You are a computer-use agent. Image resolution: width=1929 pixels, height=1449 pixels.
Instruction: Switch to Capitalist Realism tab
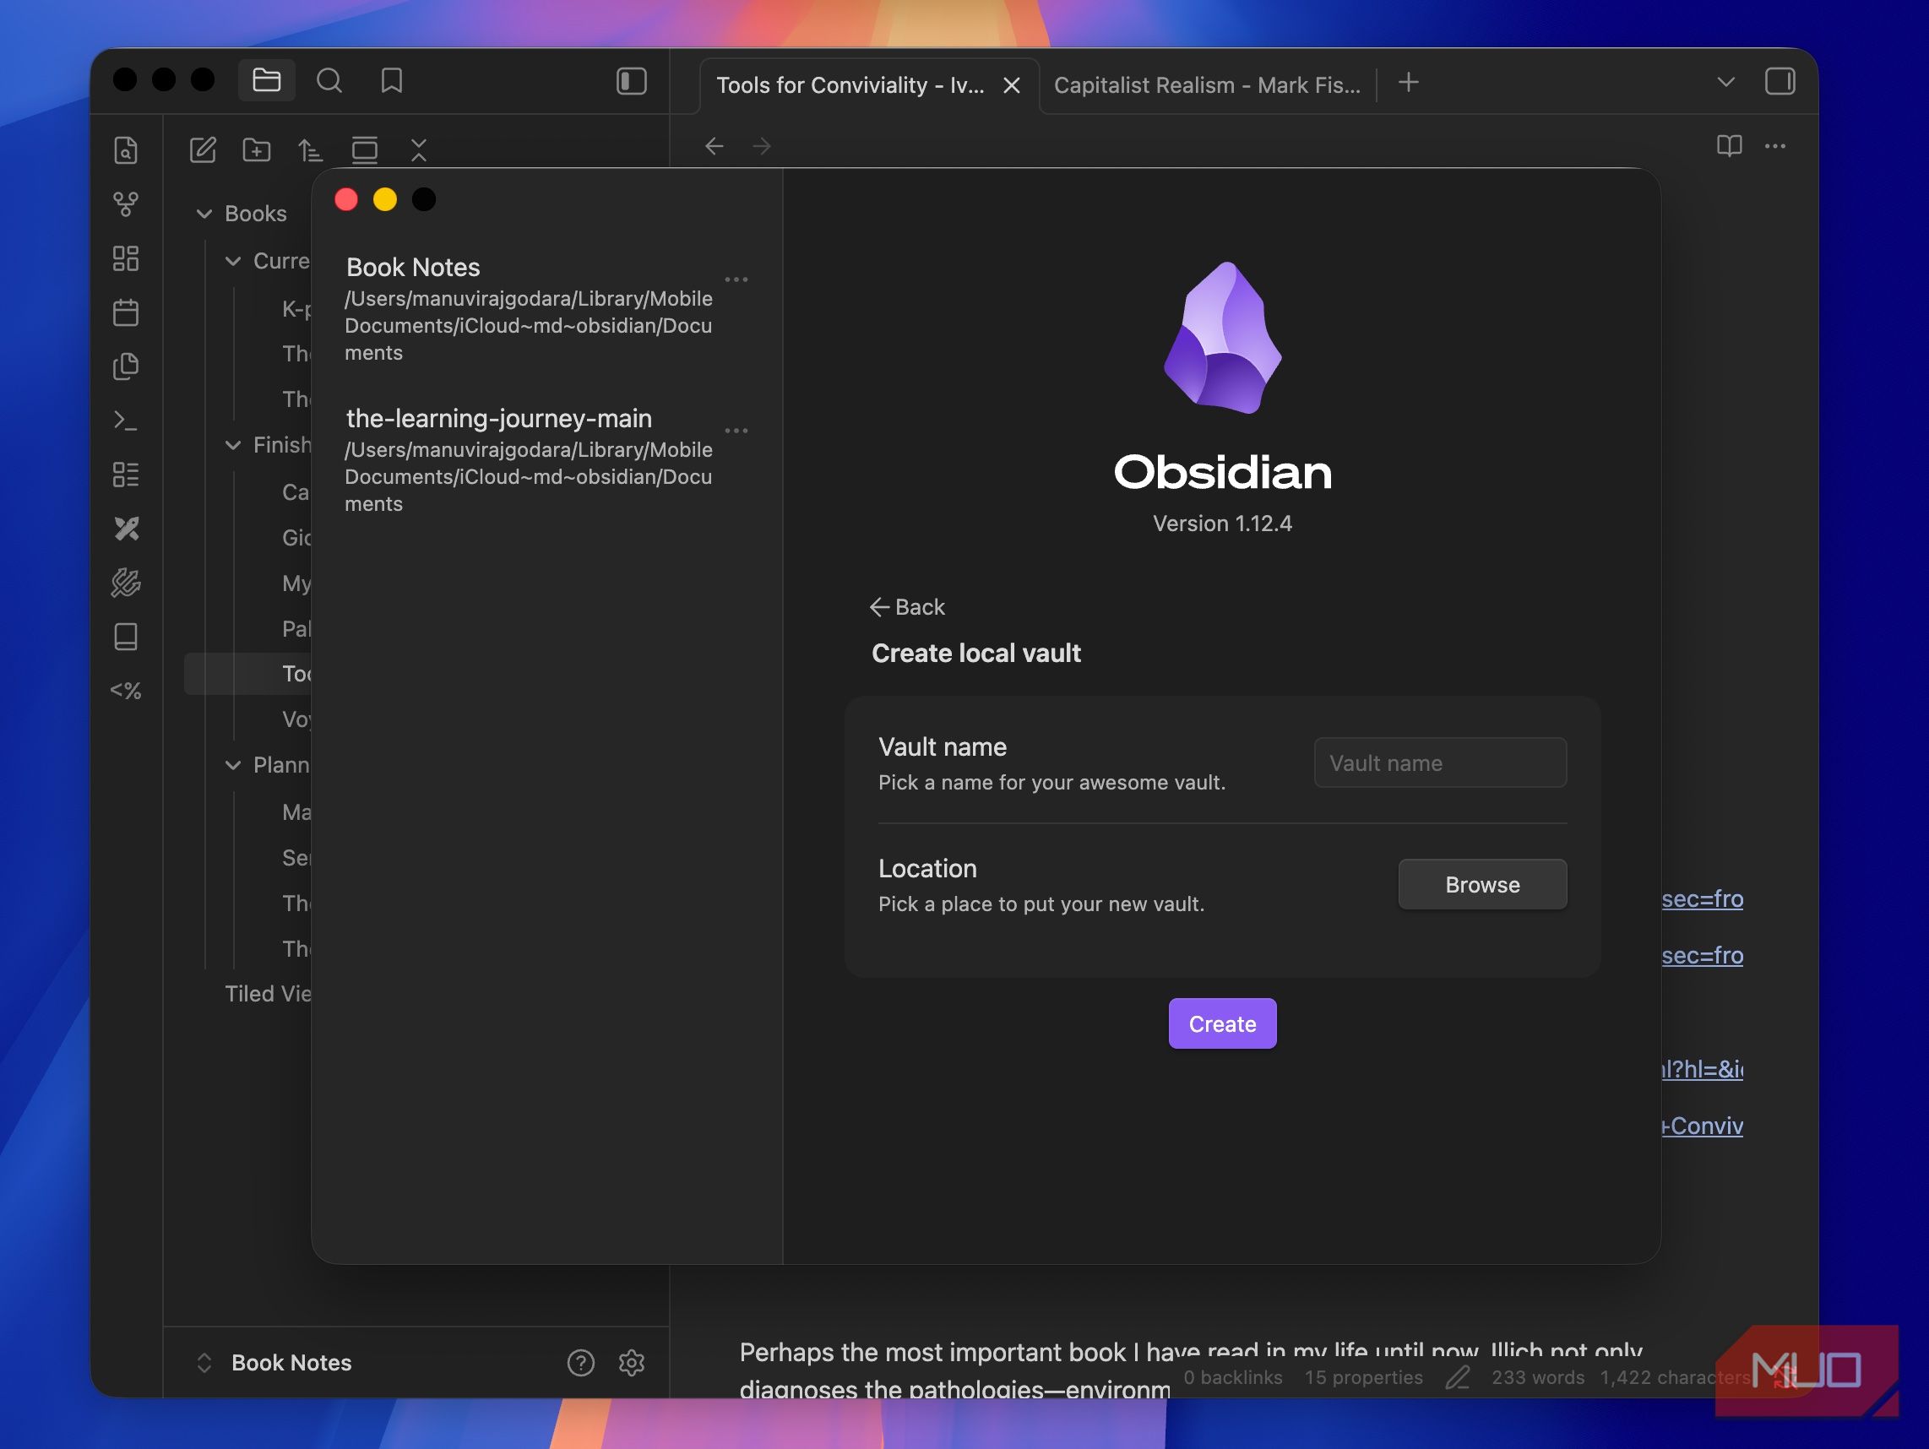(1207, 85)
